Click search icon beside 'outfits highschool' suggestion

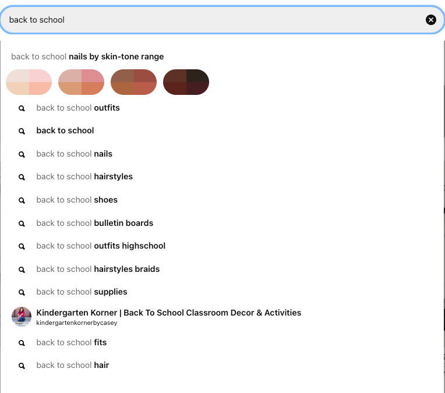tap(22, 246)
